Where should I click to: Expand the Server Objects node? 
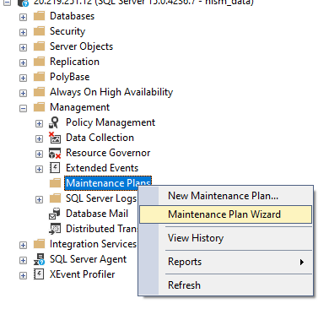tap(23, 47)
